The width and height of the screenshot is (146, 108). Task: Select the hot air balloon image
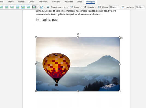click(78, 64)
